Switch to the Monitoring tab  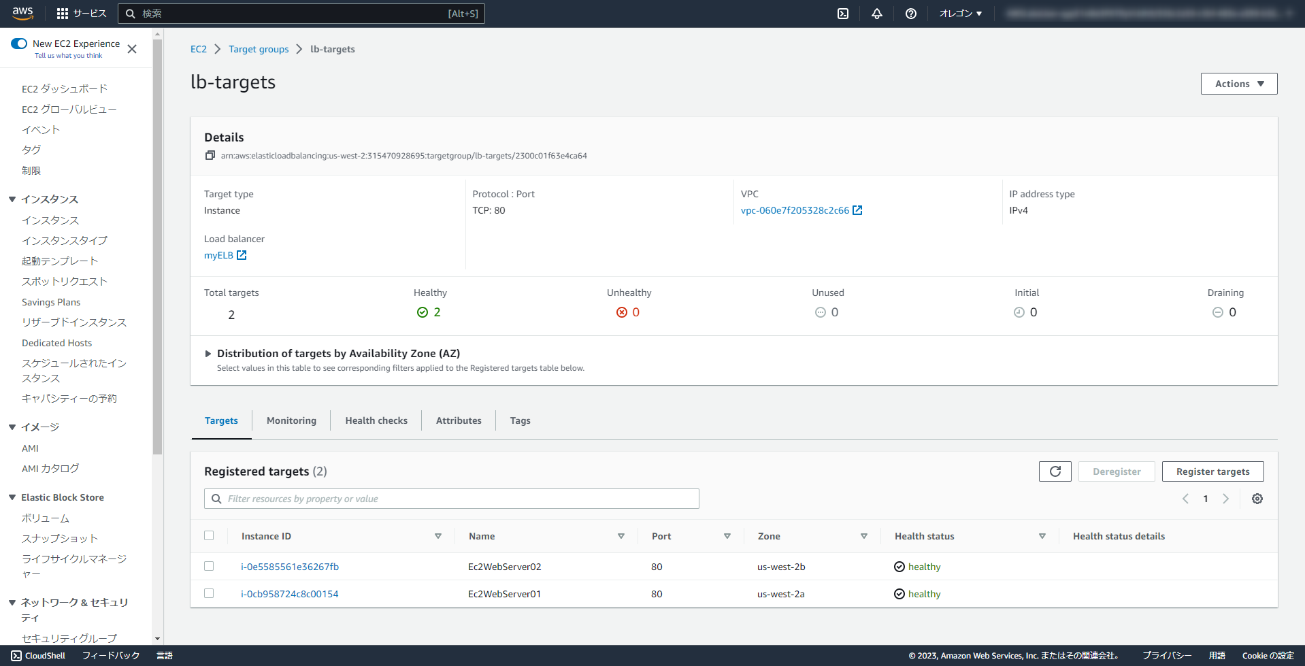pos(291,420)
